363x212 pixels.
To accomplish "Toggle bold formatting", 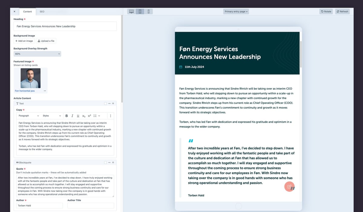I will pos(67,116).
